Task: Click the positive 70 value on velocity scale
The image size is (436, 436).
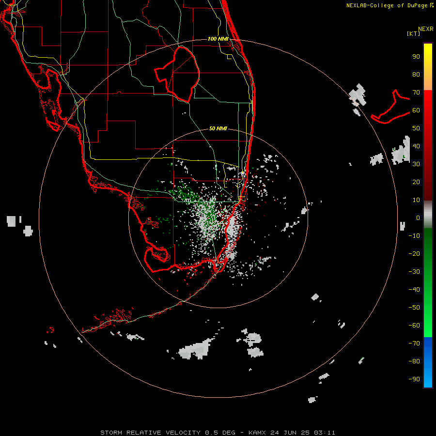Action: click(x=416, y=93)
